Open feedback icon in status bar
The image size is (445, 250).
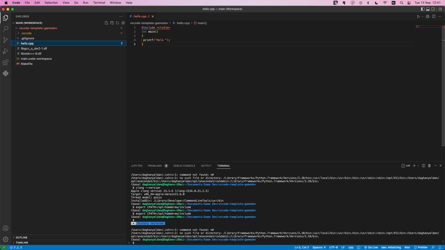[433, 247]
